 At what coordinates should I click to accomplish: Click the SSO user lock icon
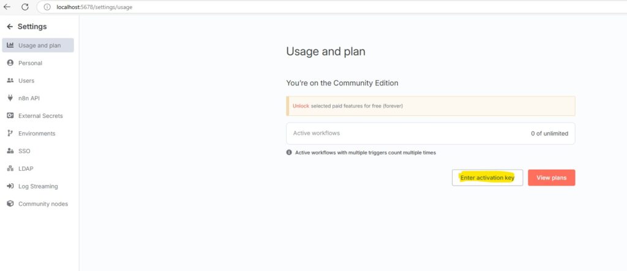click(x=10, y=151)
